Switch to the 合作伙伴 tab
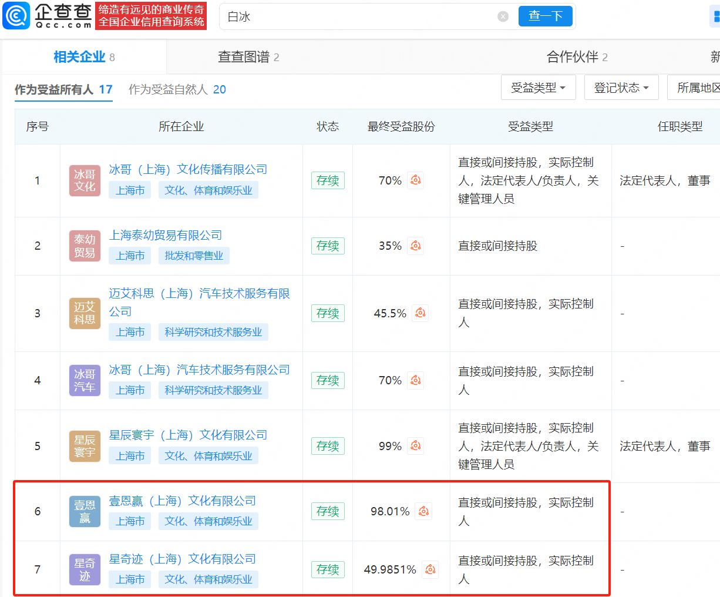This screenshot has width=720, height=597. (577, 57)
